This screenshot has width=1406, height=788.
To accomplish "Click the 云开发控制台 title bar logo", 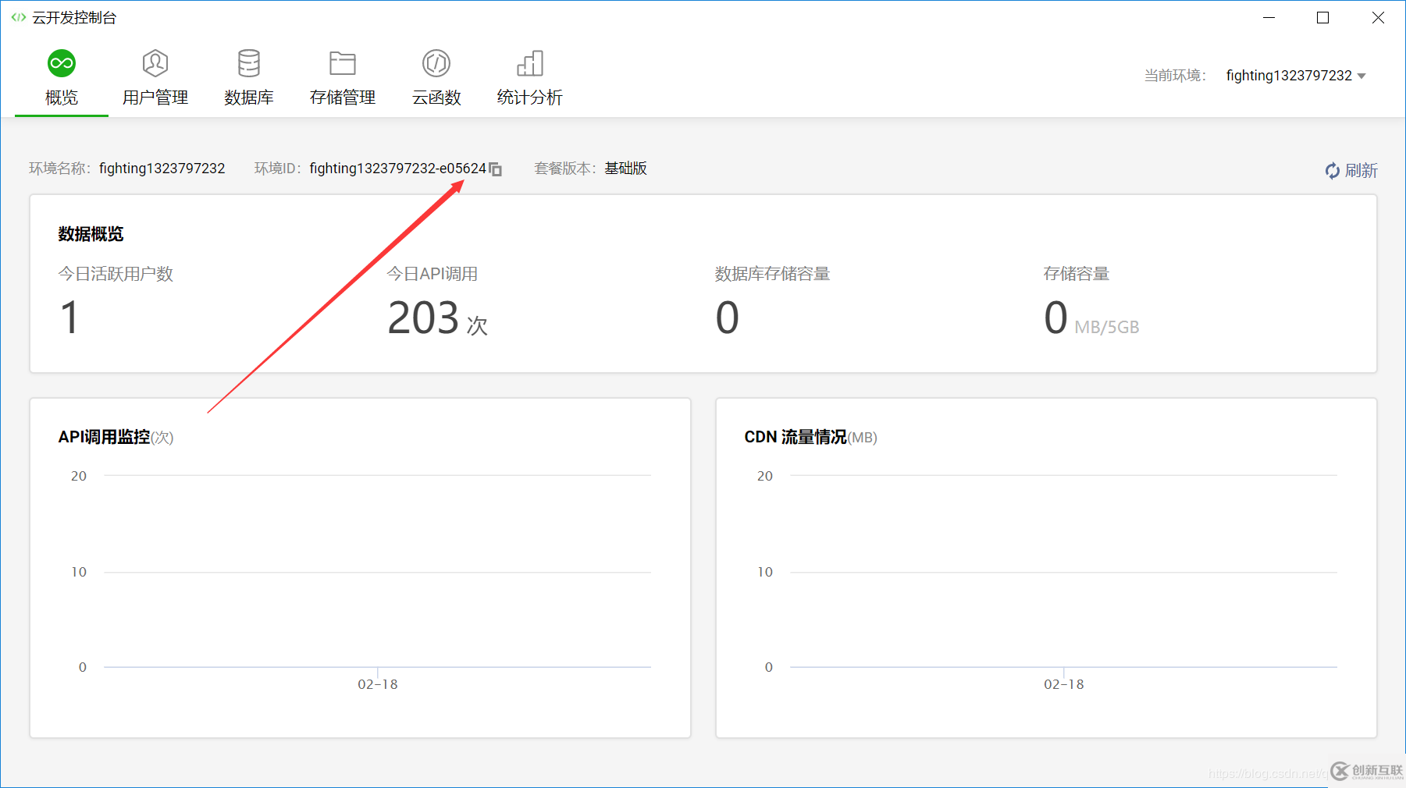I will click(x=19, y=16).
